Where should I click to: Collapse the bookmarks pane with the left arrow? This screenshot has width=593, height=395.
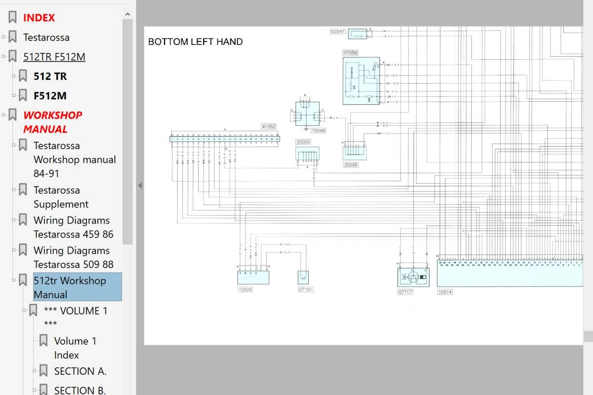(x=140, y=186)
